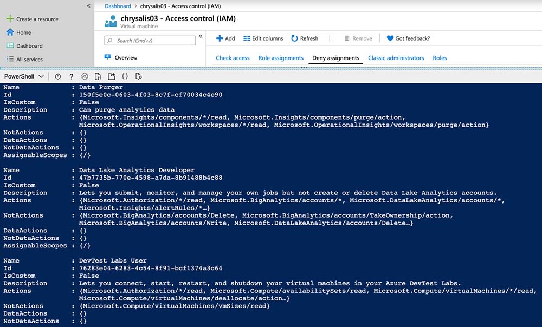Restart the Cloud Shell with power icon

click(57, 76)
